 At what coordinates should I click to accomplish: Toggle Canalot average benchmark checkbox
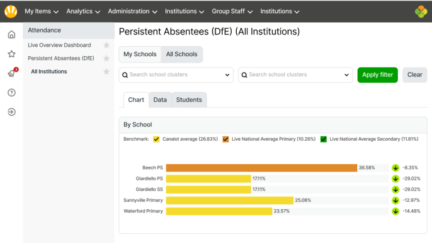(156, 139)
